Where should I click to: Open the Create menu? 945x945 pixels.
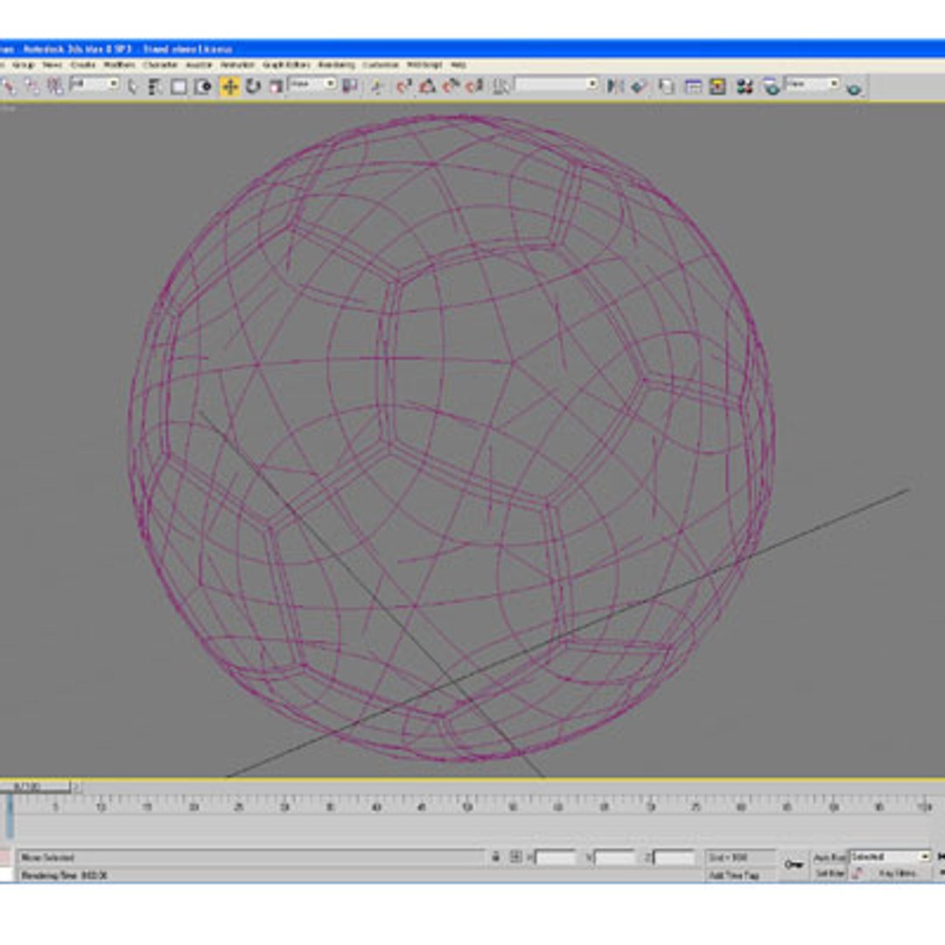click(x=83, y=65)
